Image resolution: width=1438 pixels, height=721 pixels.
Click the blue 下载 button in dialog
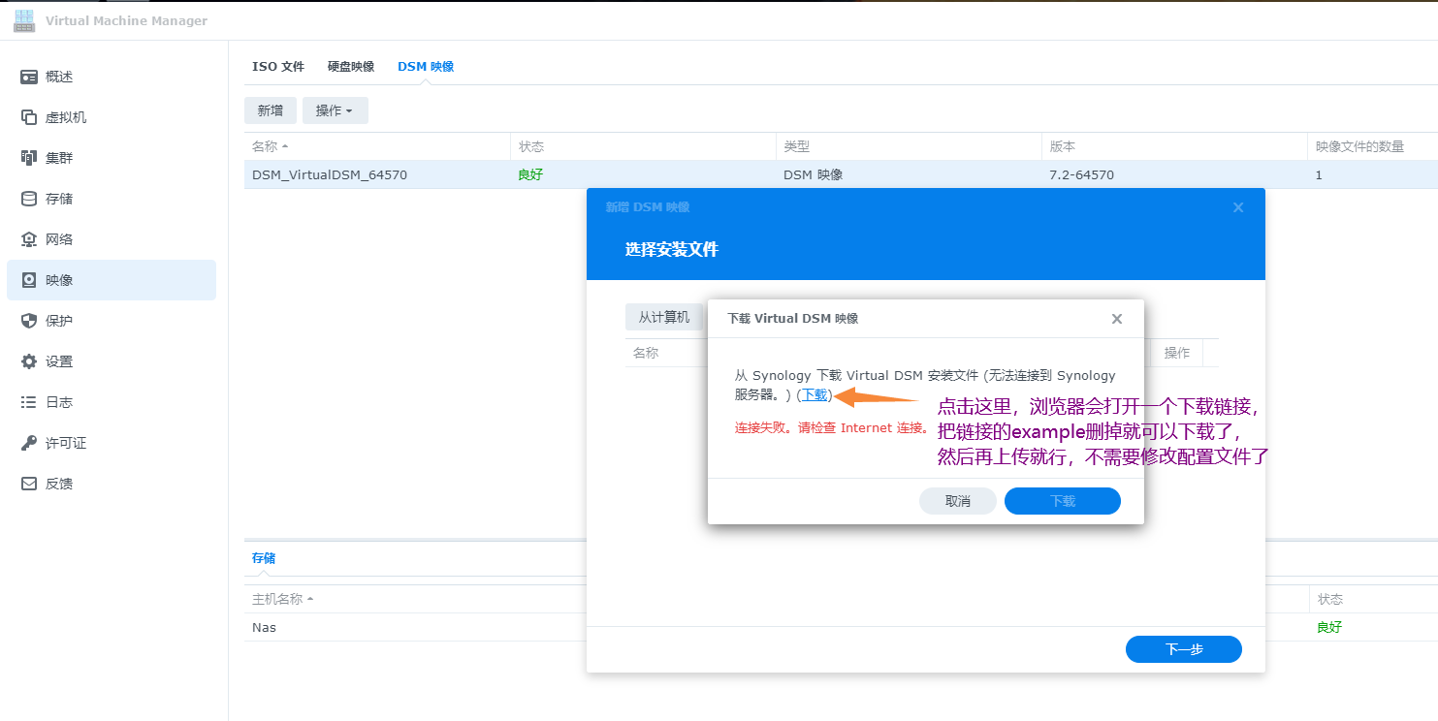(1063, 501)
